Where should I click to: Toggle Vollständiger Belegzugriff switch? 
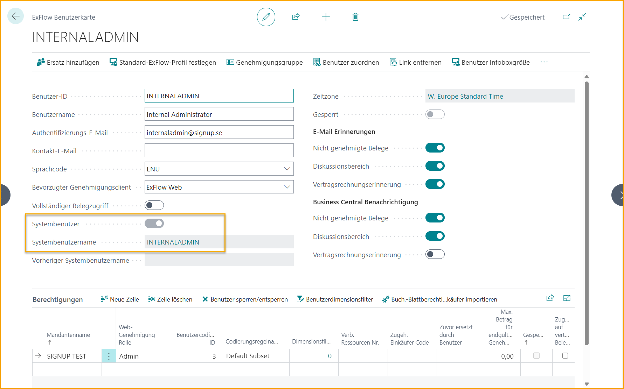(x=154, y=205)
